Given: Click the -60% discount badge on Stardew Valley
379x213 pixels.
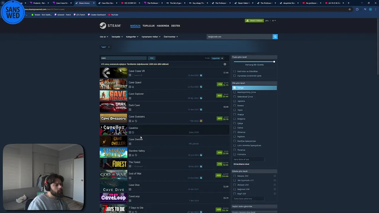Looking at the screenshot, I should [x=219, y=153].
